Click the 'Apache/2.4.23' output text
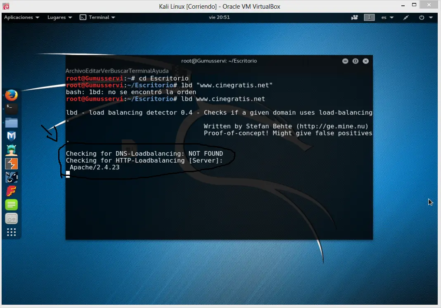This screenshot has width=441, height=308. [x=95, y=167]
